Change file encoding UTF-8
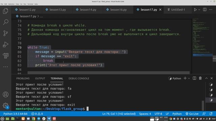216x121 pixels. pyautogui.click(x=158, y=114)
